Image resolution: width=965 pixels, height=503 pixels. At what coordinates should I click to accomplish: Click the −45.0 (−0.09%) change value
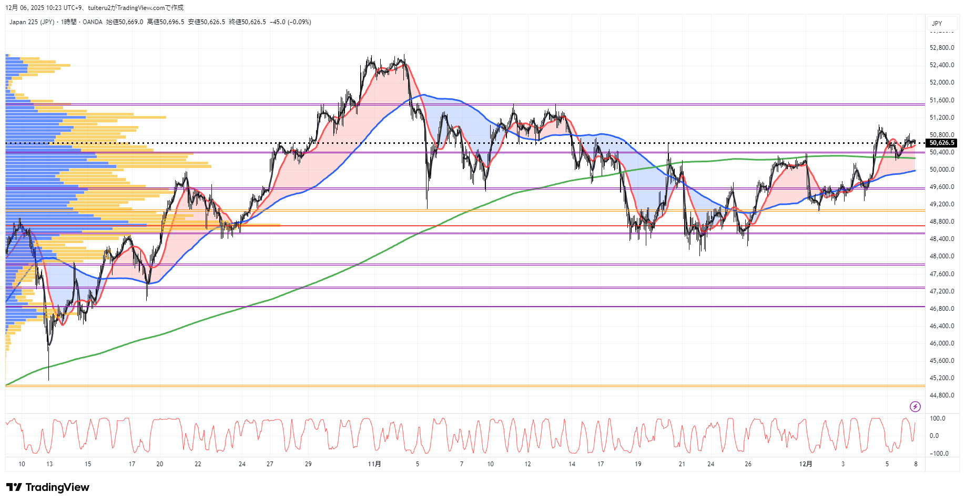pos(290,22)
